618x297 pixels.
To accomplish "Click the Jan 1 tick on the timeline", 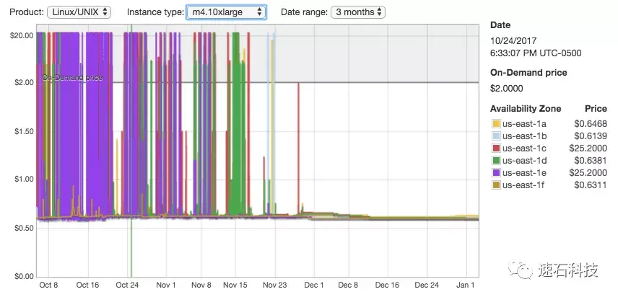I will click(x=466, y=285).
